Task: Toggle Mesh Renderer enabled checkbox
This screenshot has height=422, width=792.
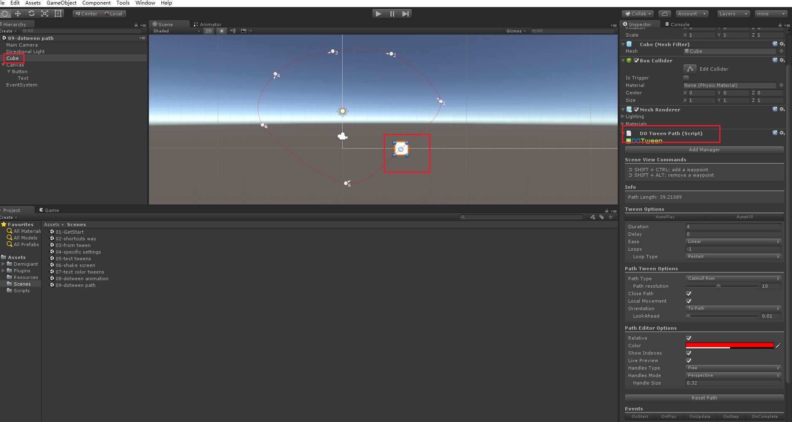Action: click(636, 109)
